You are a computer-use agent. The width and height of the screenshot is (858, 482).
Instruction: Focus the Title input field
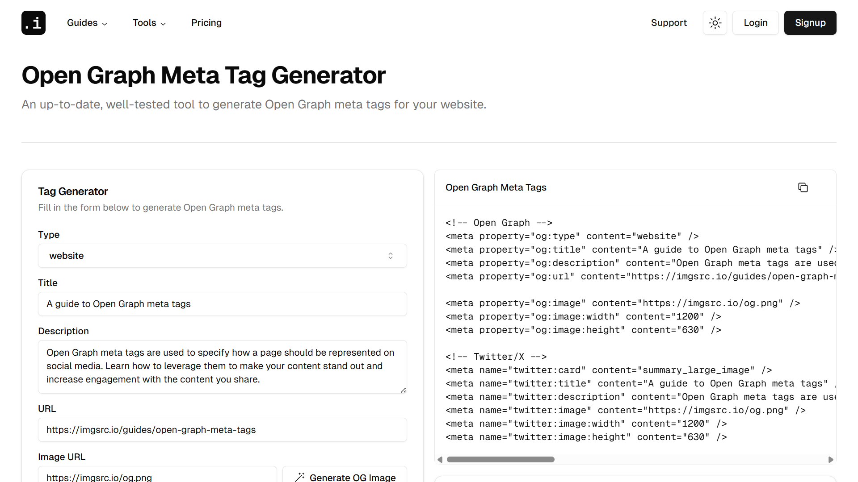222,304
